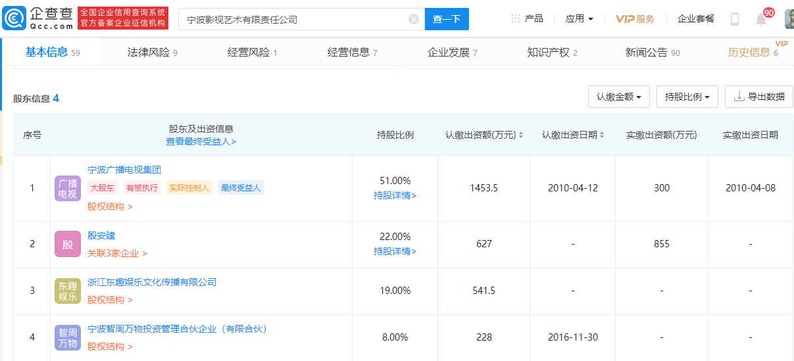Viewport: 794px width, 361px height.
Task: Switch to the 新闻公告 tab
Action: tap(653, 53)
